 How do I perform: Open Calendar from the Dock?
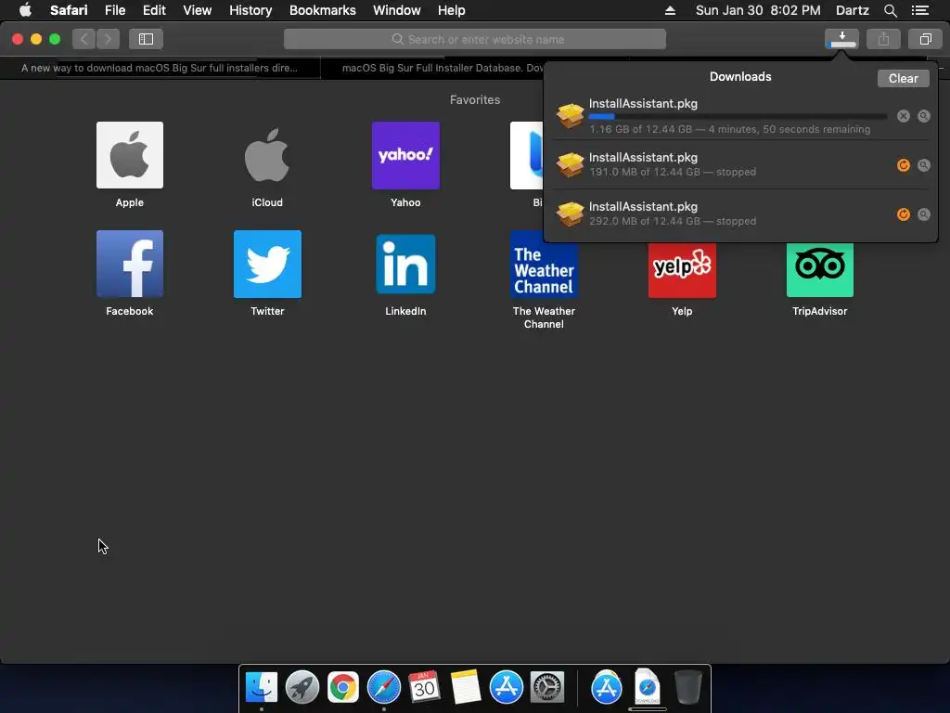[424, 687]
